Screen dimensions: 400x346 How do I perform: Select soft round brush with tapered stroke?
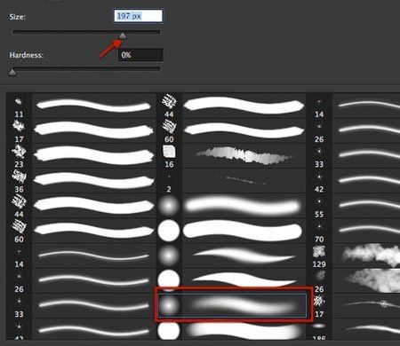(231, 256)
